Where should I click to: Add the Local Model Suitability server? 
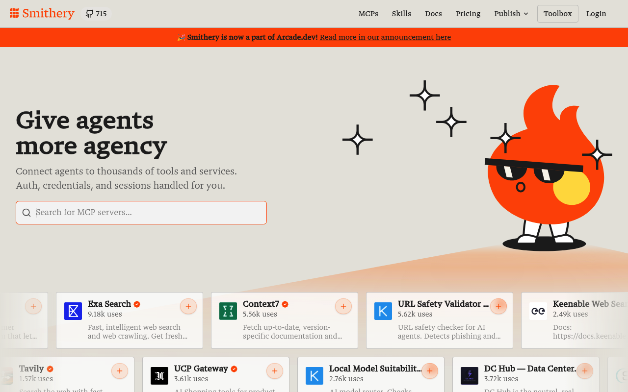click(x=430, y=371)
